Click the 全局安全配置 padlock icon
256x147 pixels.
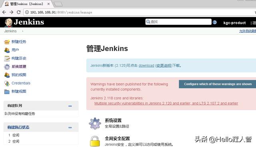point(95,141)
